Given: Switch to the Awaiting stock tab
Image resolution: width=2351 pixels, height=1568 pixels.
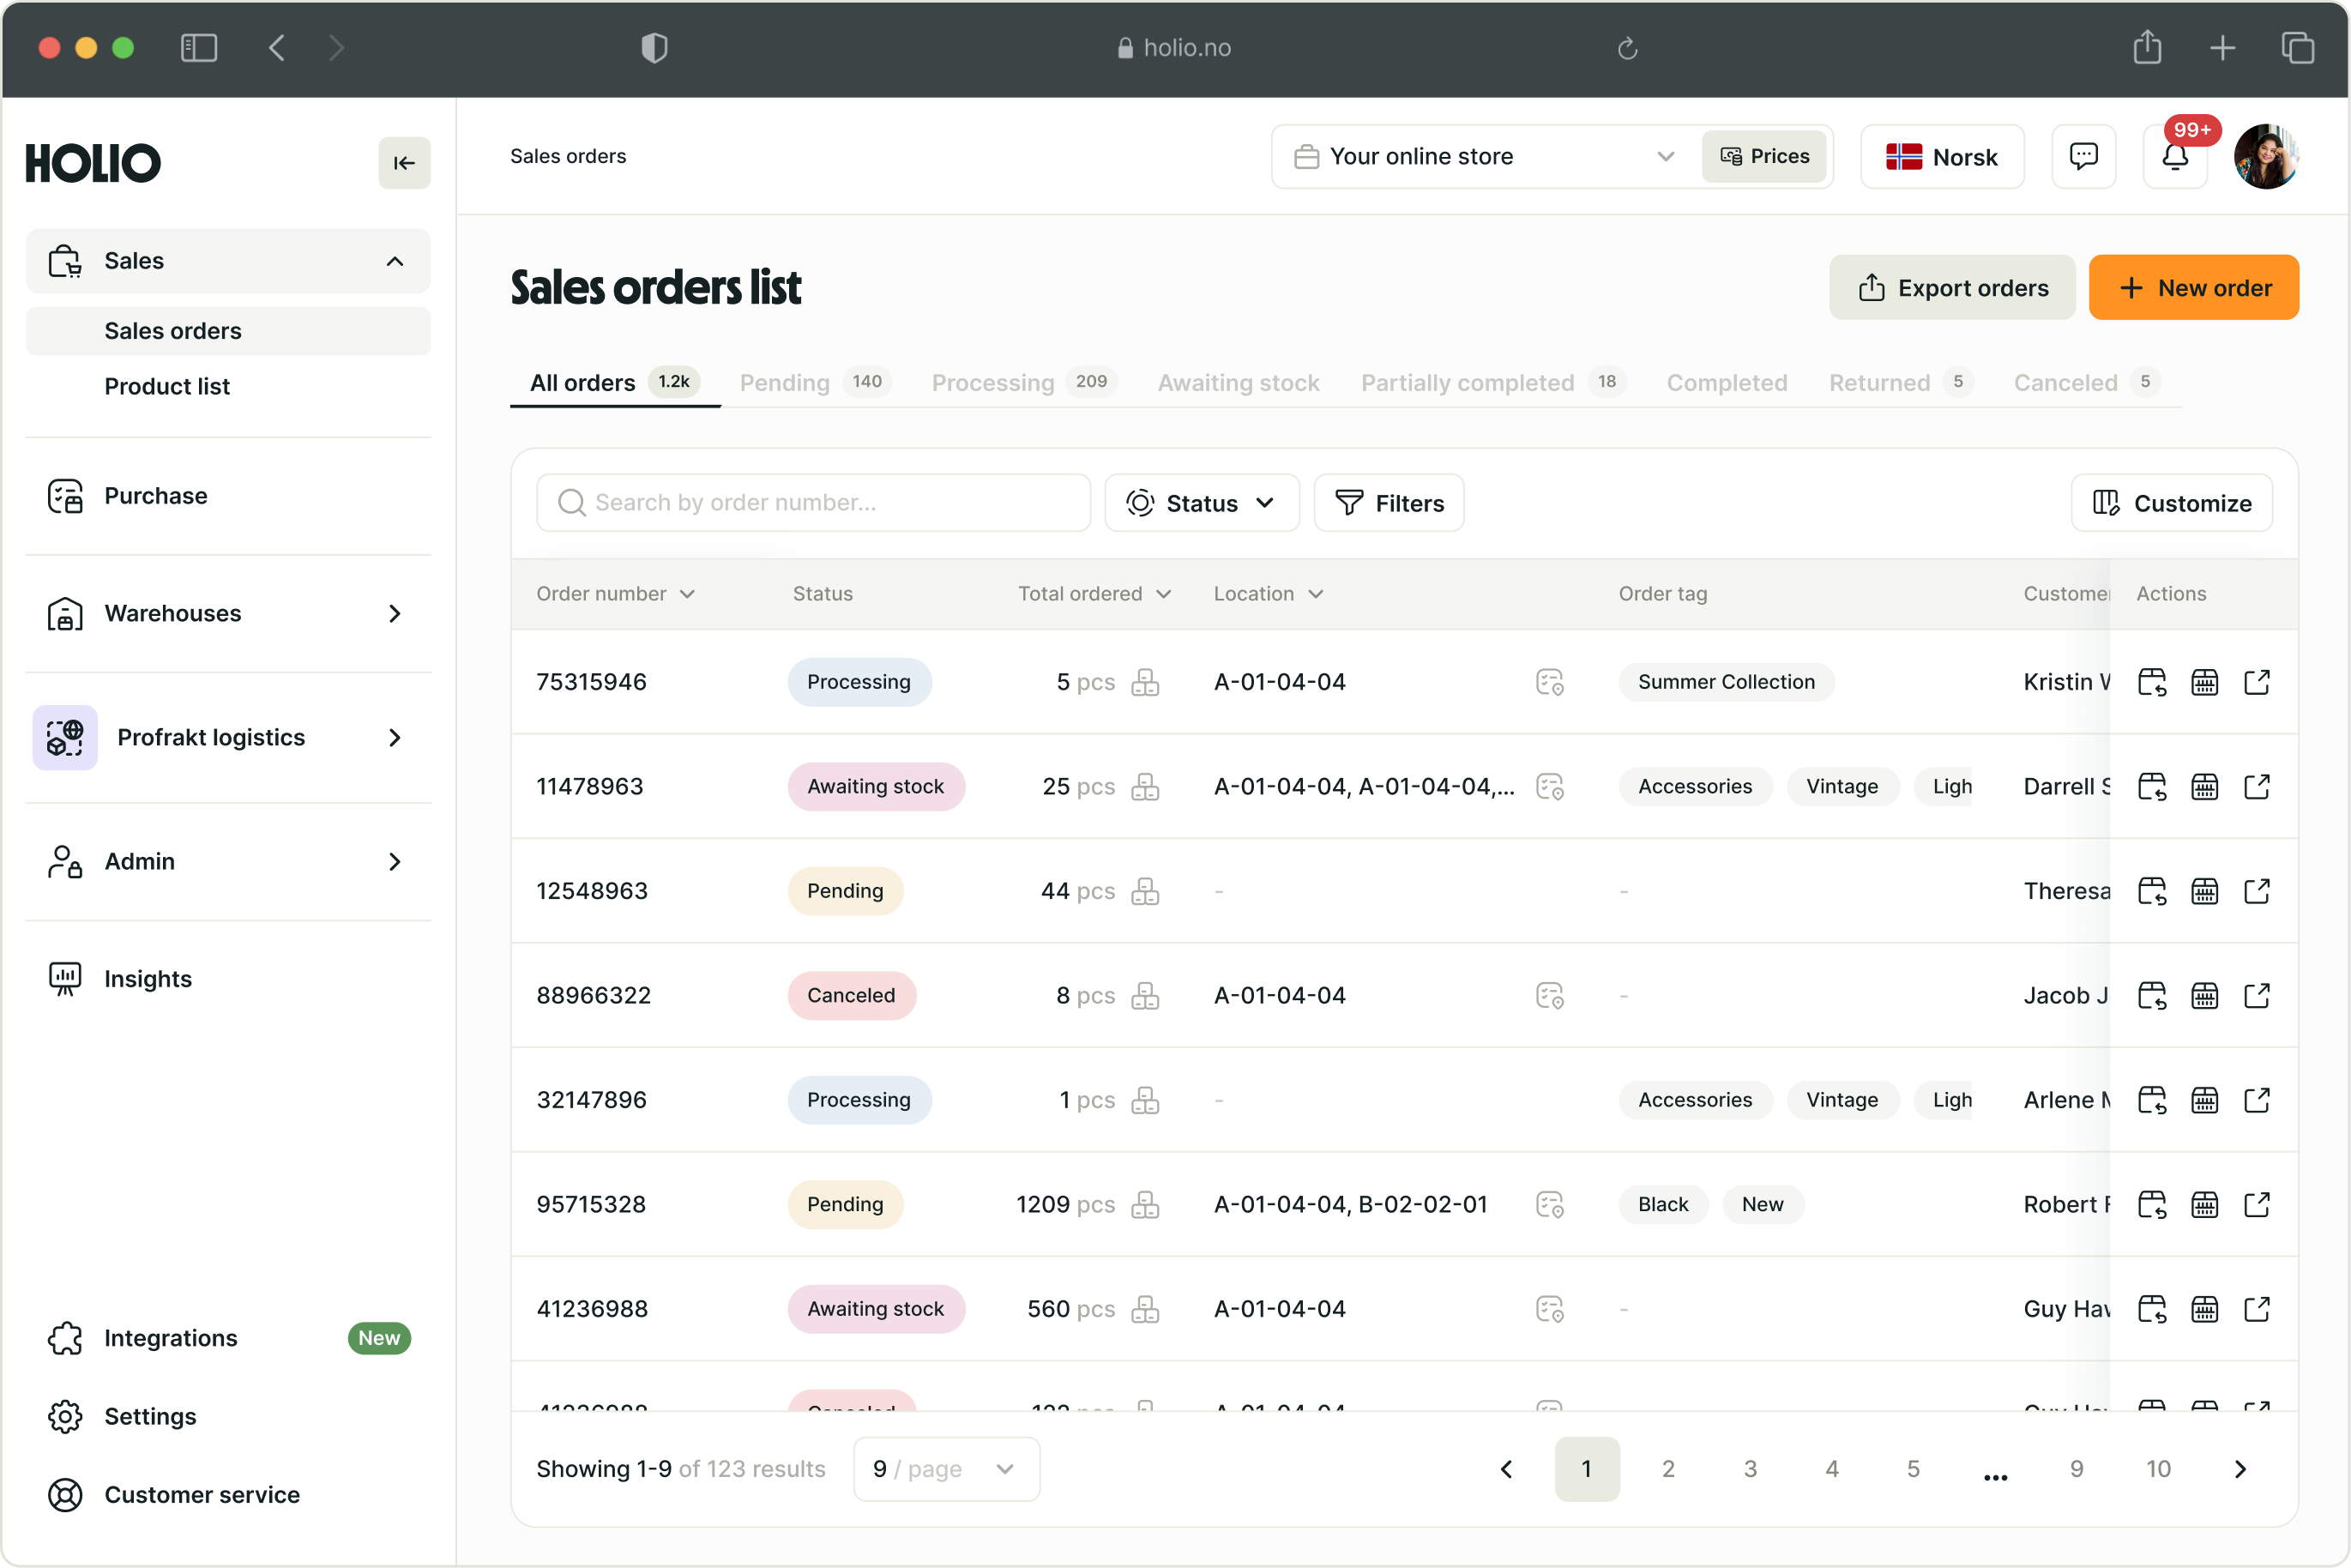Looking at the screenshot, I should coord(1238,383).
